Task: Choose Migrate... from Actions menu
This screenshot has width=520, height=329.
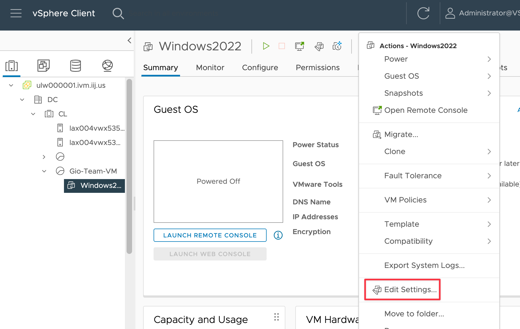Action: (429, 135)
